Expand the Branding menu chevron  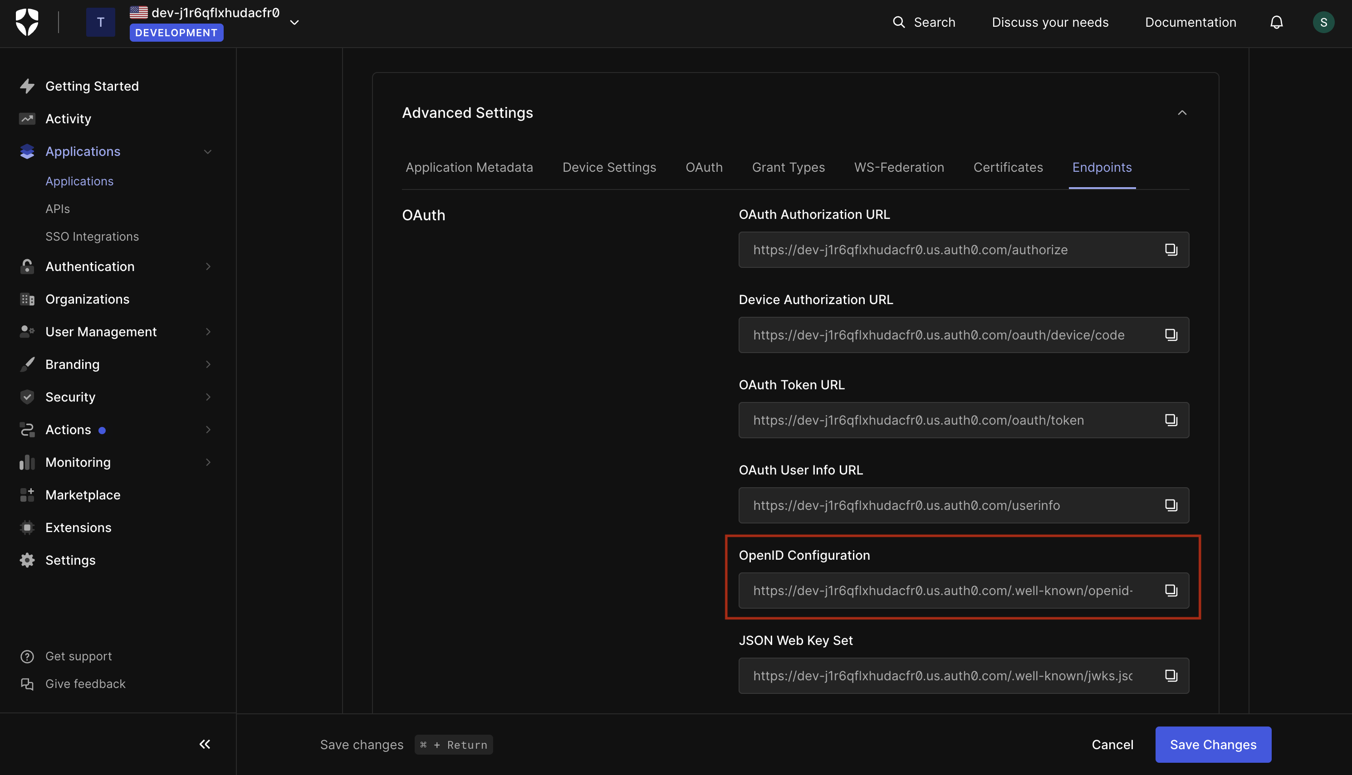(208, 364)
